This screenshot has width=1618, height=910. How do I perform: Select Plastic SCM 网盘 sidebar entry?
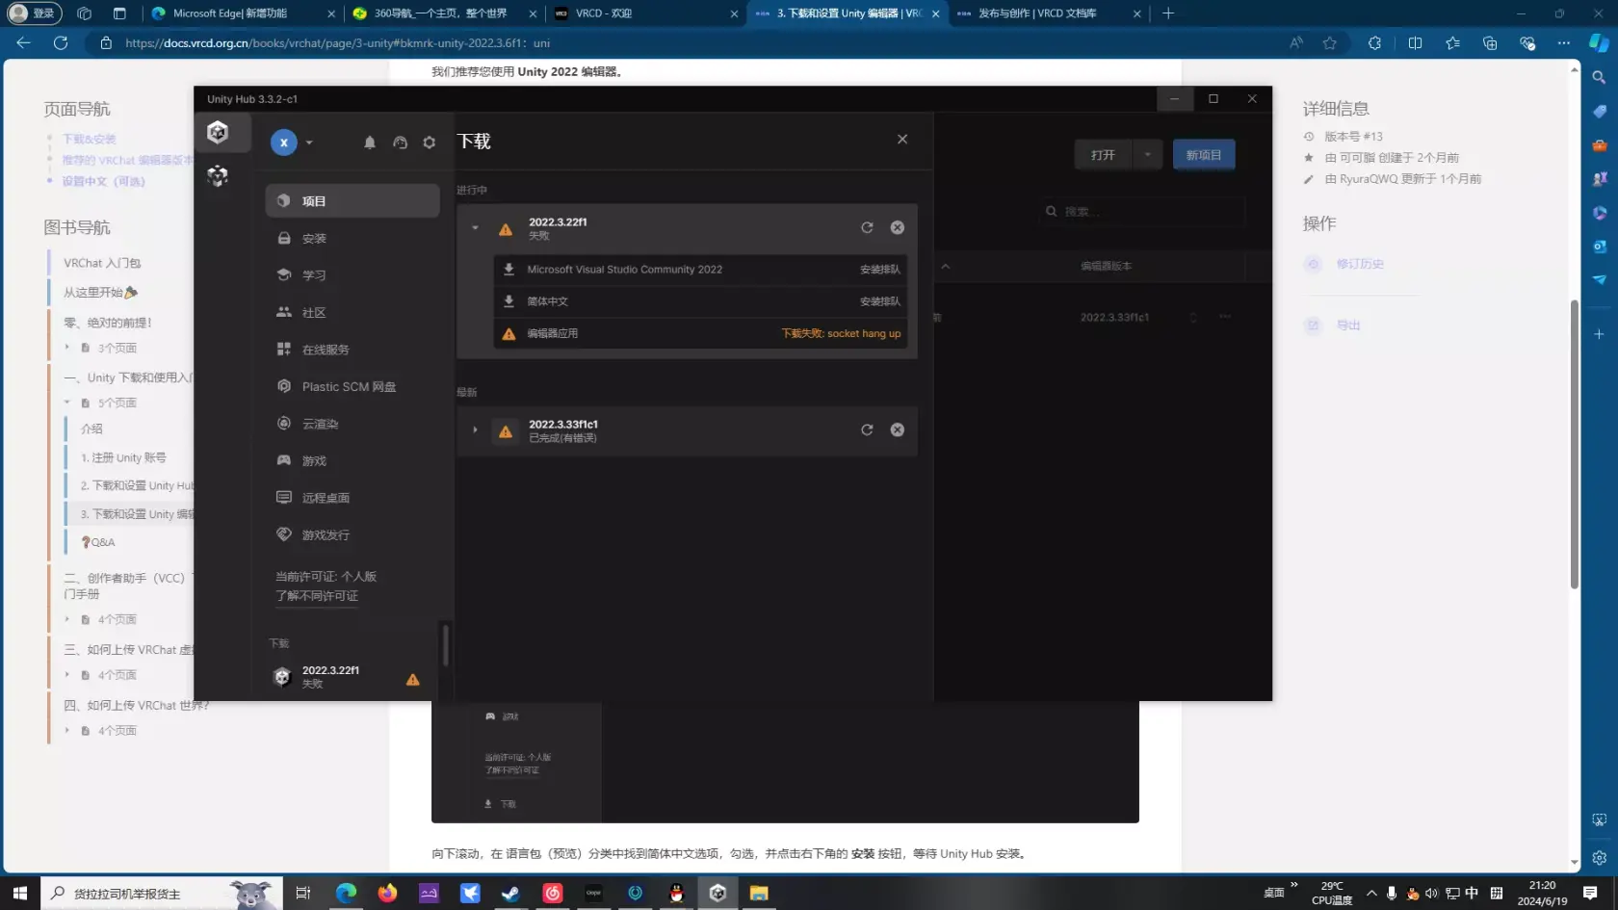pos(352,386)
